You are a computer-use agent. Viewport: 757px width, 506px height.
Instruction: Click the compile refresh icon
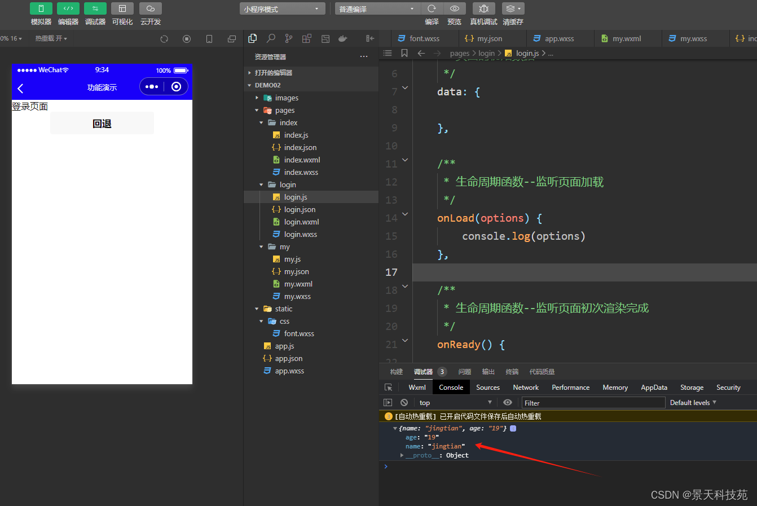tap(432, 8)
